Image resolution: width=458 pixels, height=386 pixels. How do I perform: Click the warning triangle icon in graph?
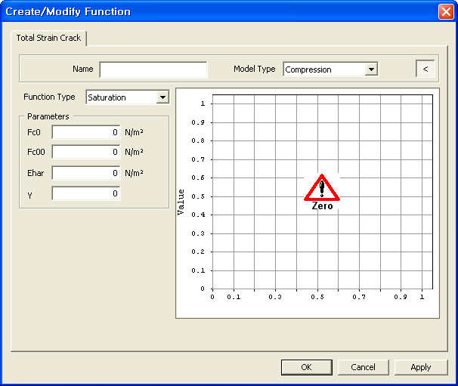tap(322, 188)
